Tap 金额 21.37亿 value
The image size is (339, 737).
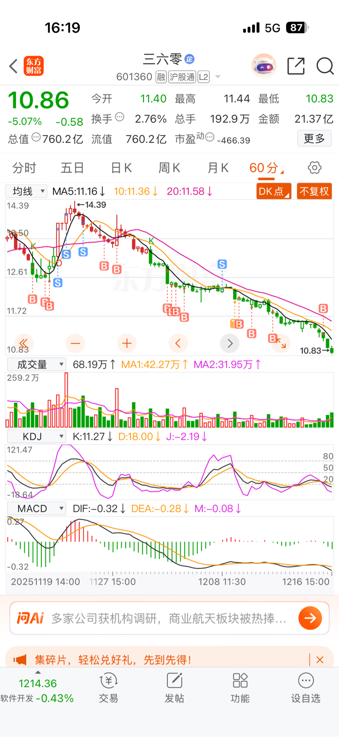(314, 119)
